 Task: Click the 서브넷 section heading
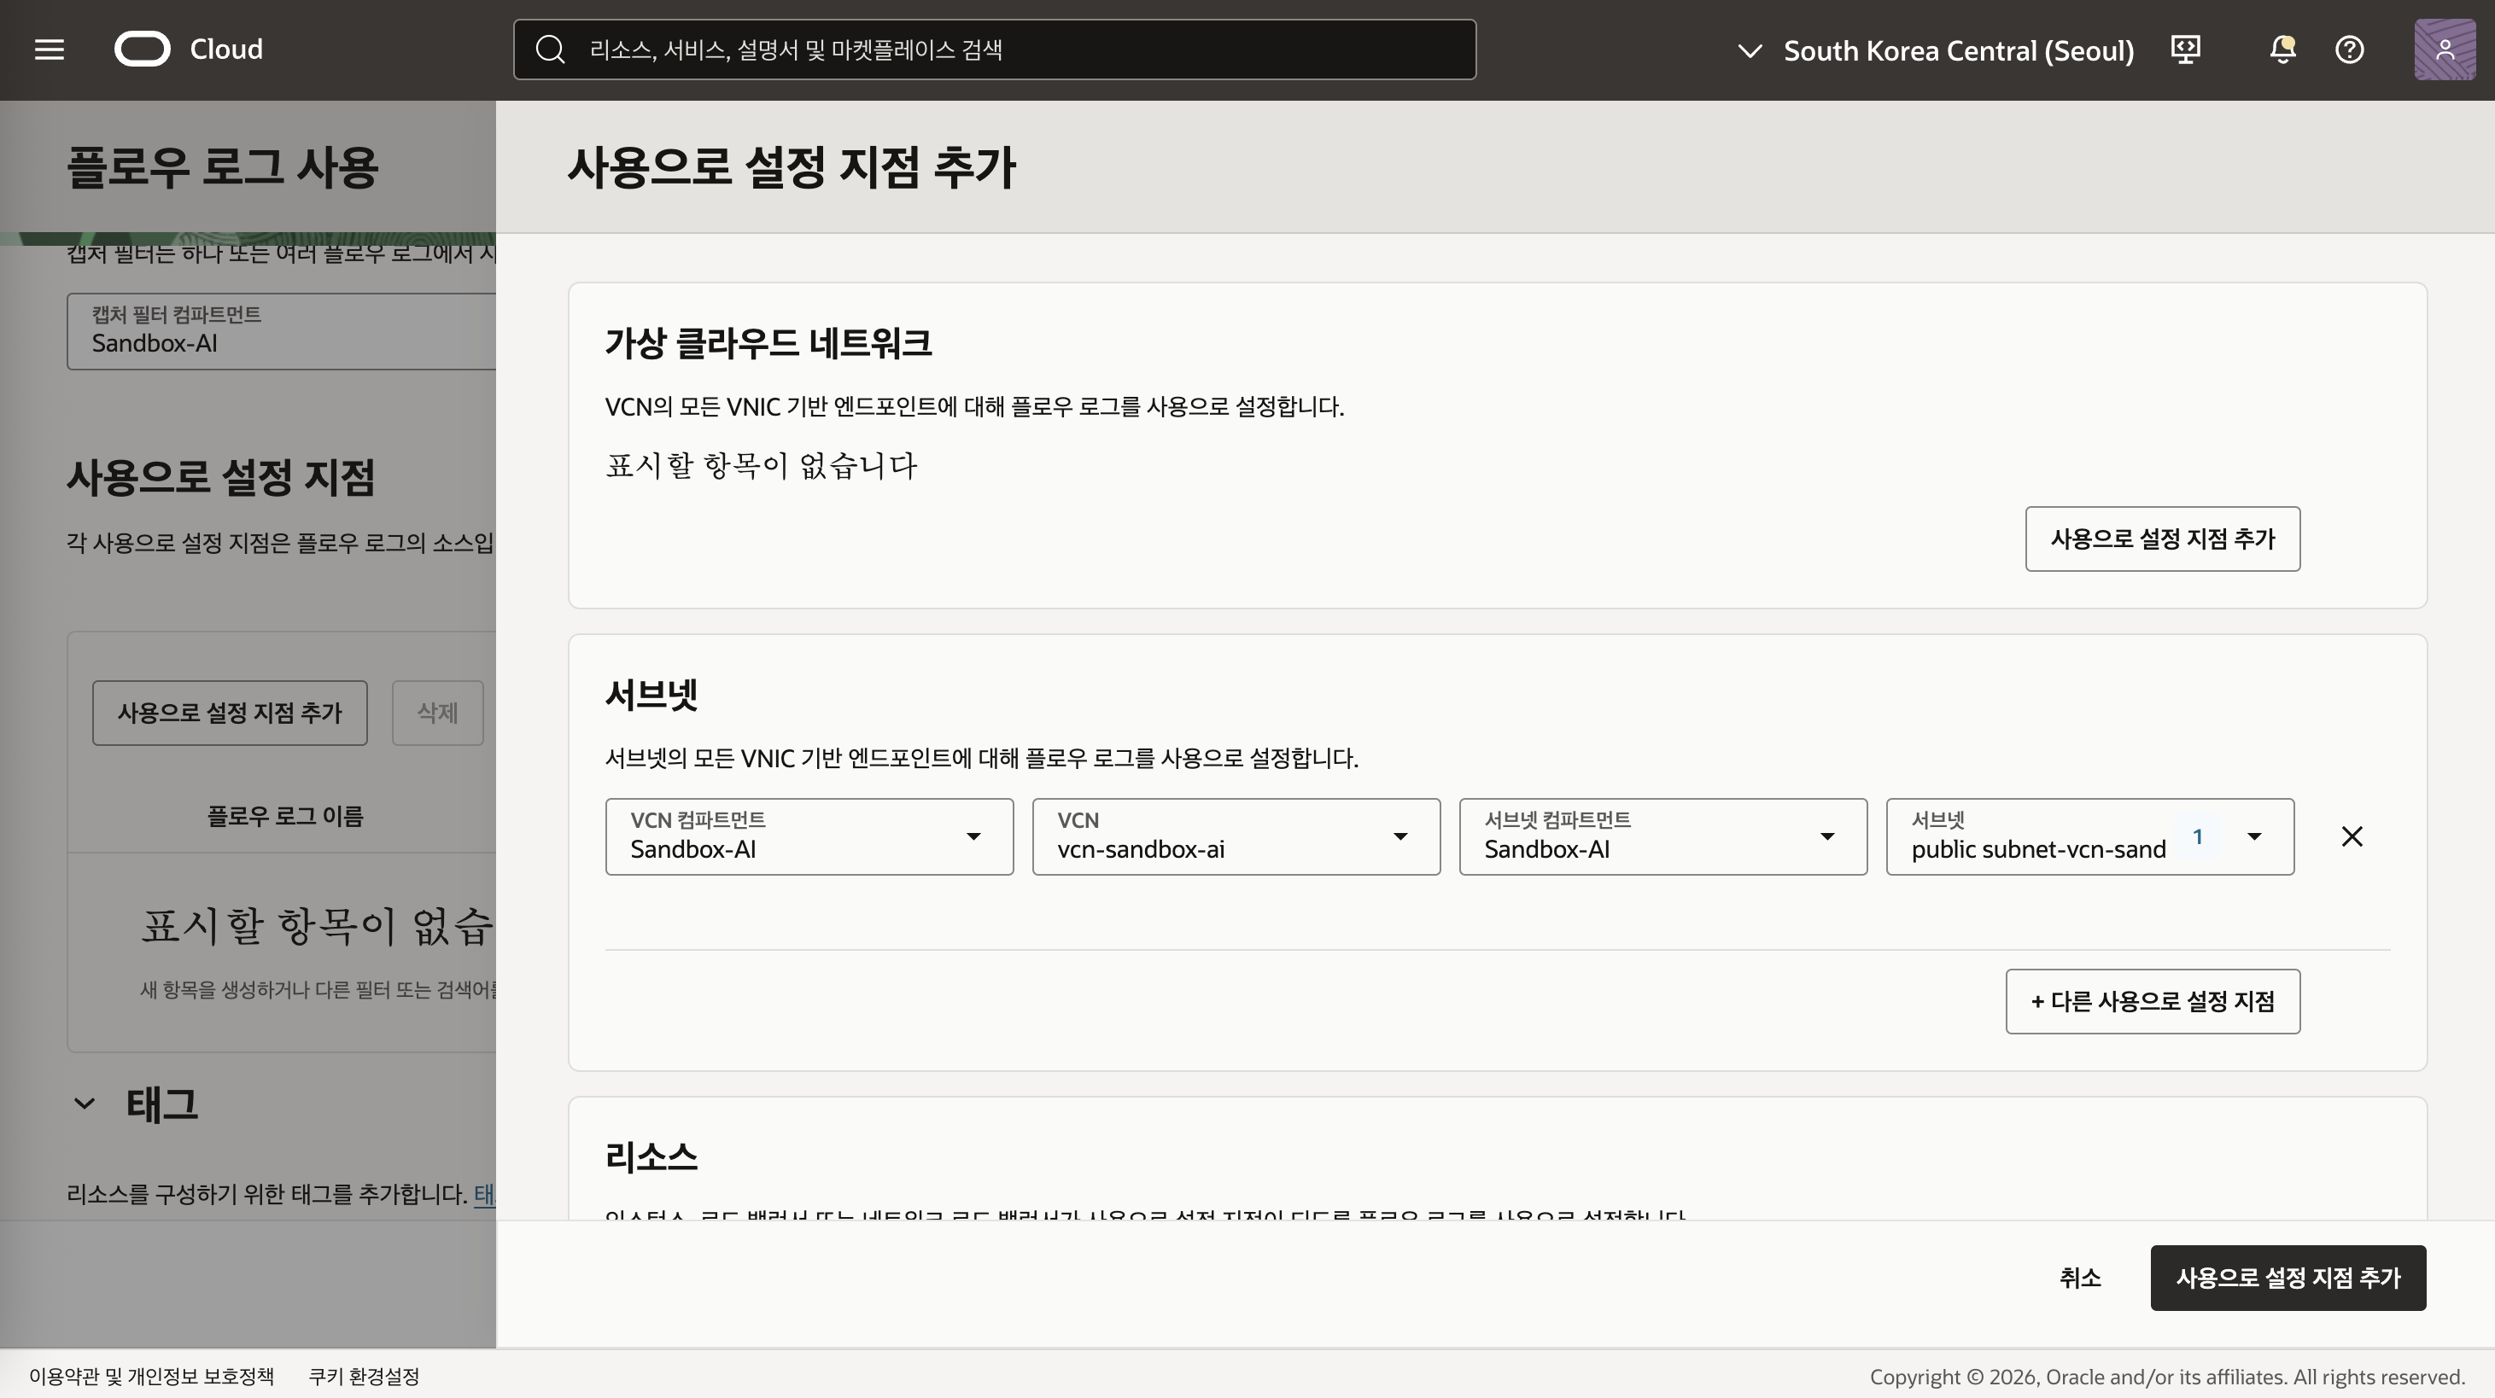[651, 694]
